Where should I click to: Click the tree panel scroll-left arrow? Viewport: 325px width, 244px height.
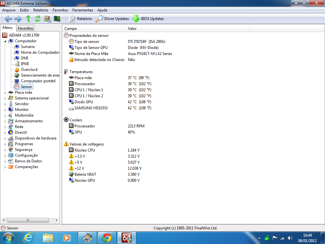click(3, 220)
